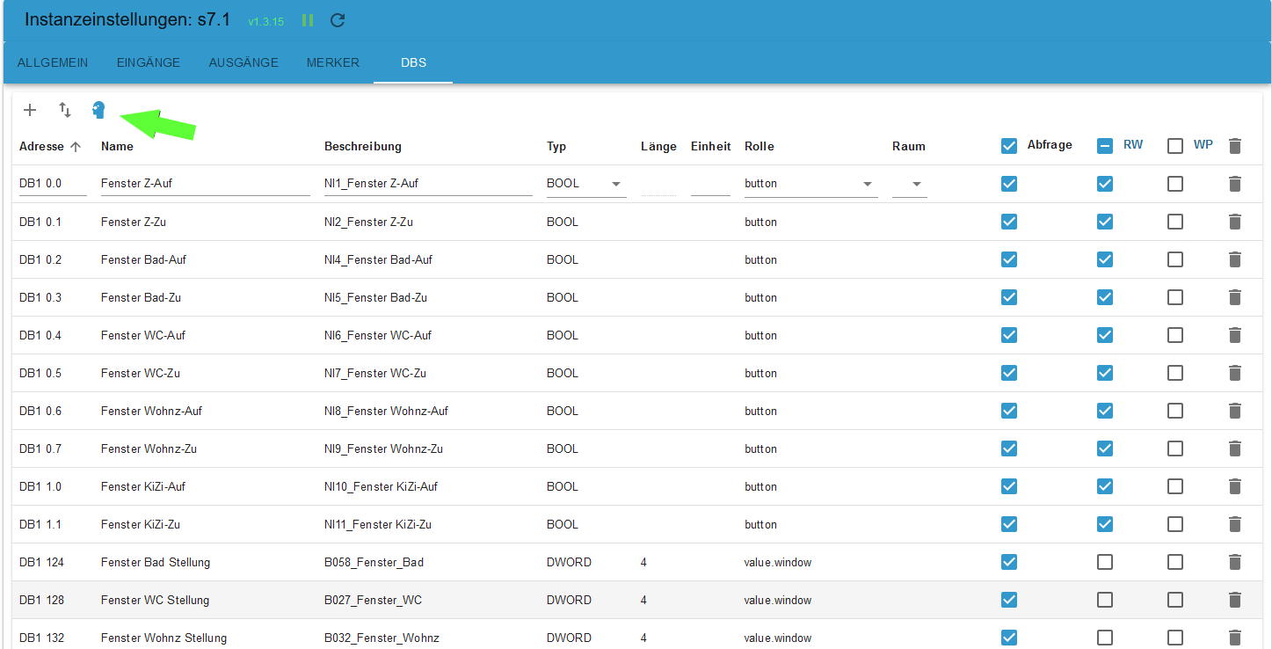Switch to the ALLGEMEIN tab
The width and height of the screenshot is (1272, 649).
[53, 62]
